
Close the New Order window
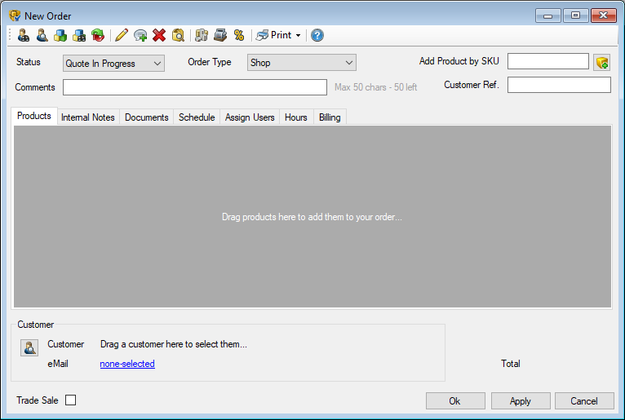604,15
